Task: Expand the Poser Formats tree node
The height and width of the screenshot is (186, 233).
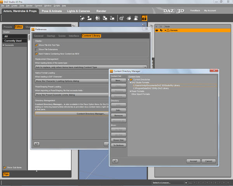Action: click(x=130, y=91)
